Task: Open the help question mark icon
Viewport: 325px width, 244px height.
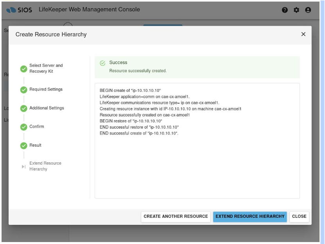Action: point(285,10)
